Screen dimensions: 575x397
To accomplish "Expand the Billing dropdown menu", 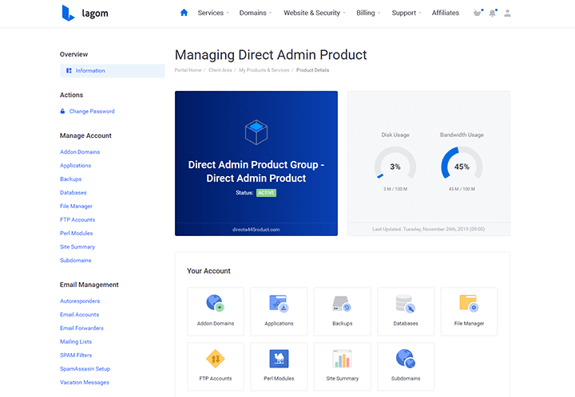I will coord(368,13).
